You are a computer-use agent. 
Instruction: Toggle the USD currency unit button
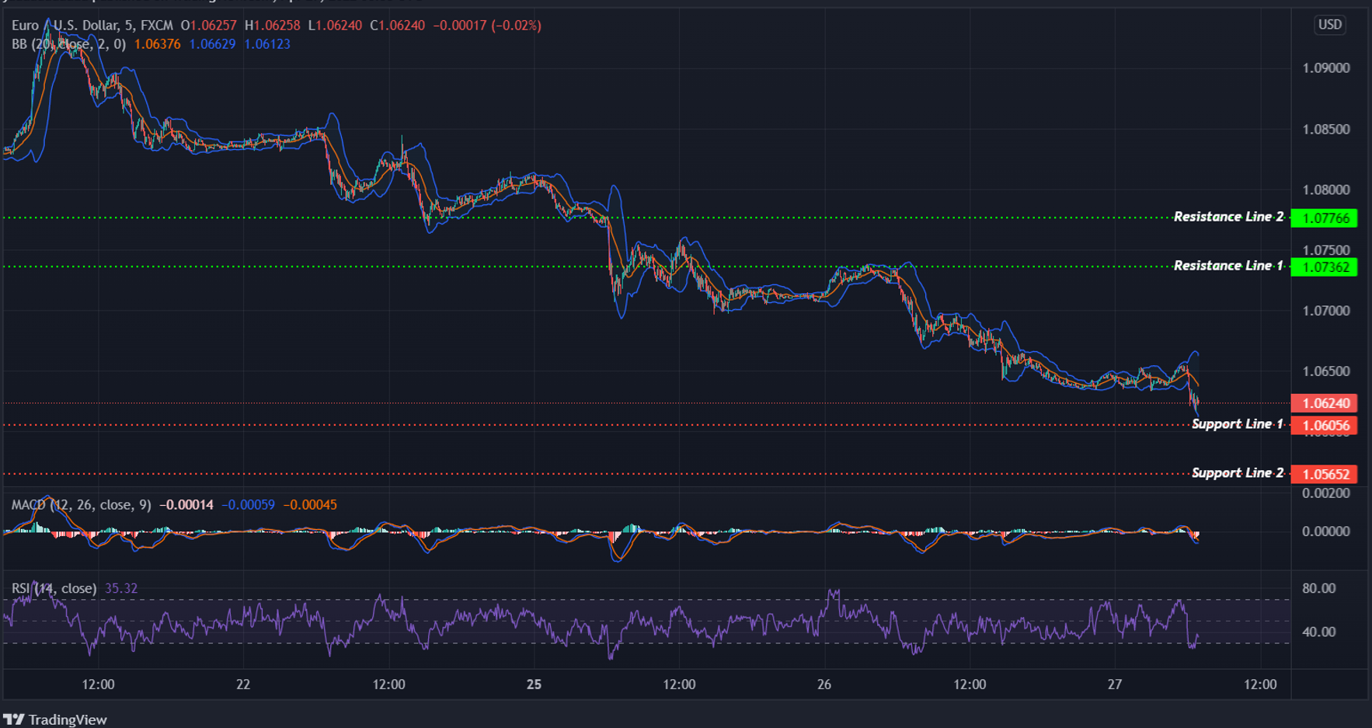click(x=1329, y=24)
